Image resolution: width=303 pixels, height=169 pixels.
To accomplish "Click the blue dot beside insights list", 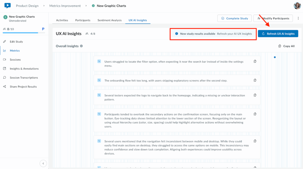I will pos(275,57).
